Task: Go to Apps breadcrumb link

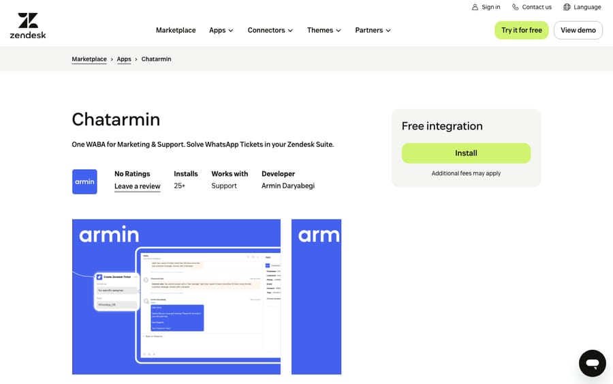Action: coord(124,59)
